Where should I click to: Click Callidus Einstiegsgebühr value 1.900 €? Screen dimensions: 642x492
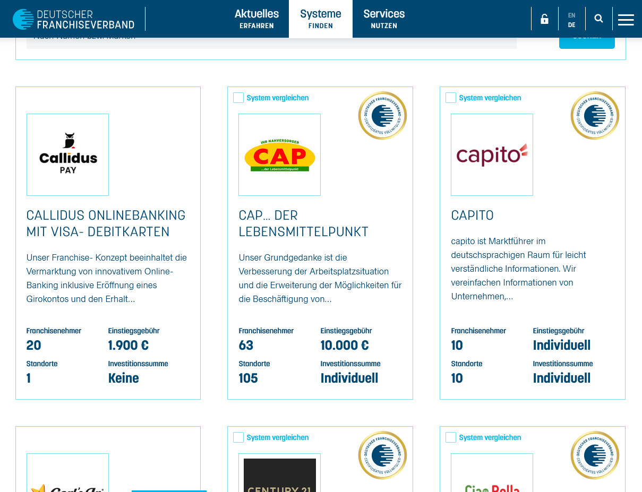click(129, 346)
